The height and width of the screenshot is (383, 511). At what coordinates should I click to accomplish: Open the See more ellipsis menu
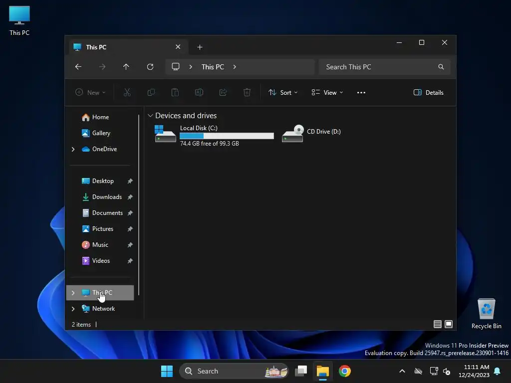click(361, 92)
